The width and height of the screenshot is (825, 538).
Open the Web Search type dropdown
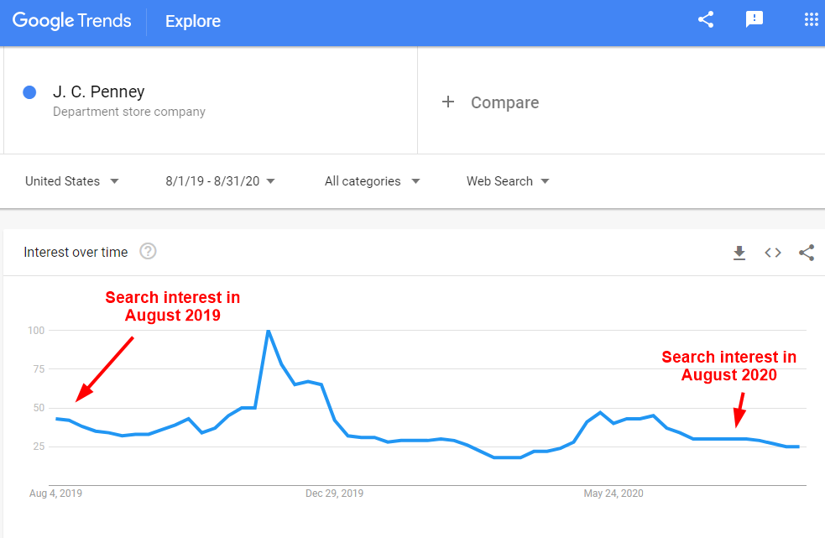[x=508, y=181]
